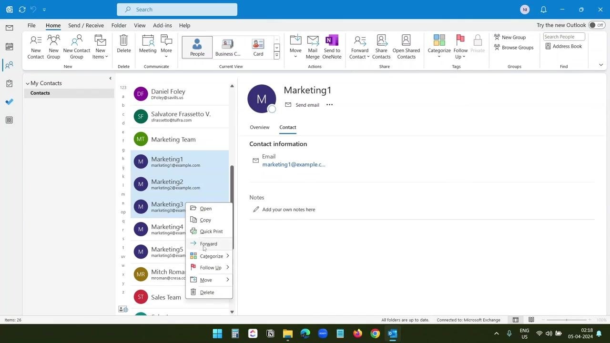Screen dimensions: 610x343
Task: Collapse the My Contacts folder group
Action: point(28,83)
